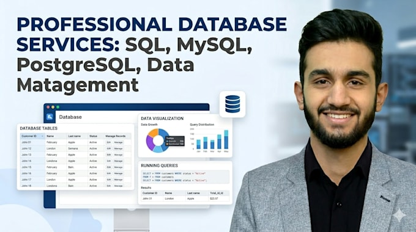Open the Customer ID column dropdown arrow
The width and height of the screenshot is (416, 232).
coord(42,136)
